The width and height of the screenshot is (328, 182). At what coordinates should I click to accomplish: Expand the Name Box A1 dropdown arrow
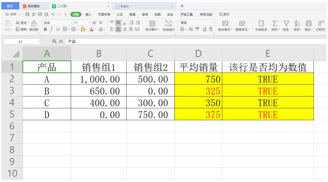[39, 41]
